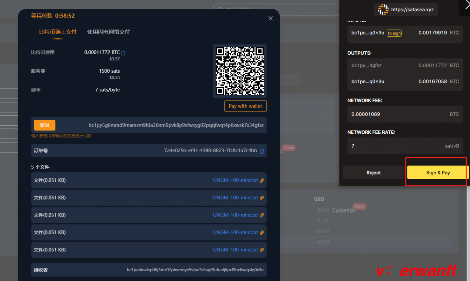This screenshot has height=281, width=470.
Task: Click the 7 sats/byte fee rate value
Action: click(x=107, y=90)
